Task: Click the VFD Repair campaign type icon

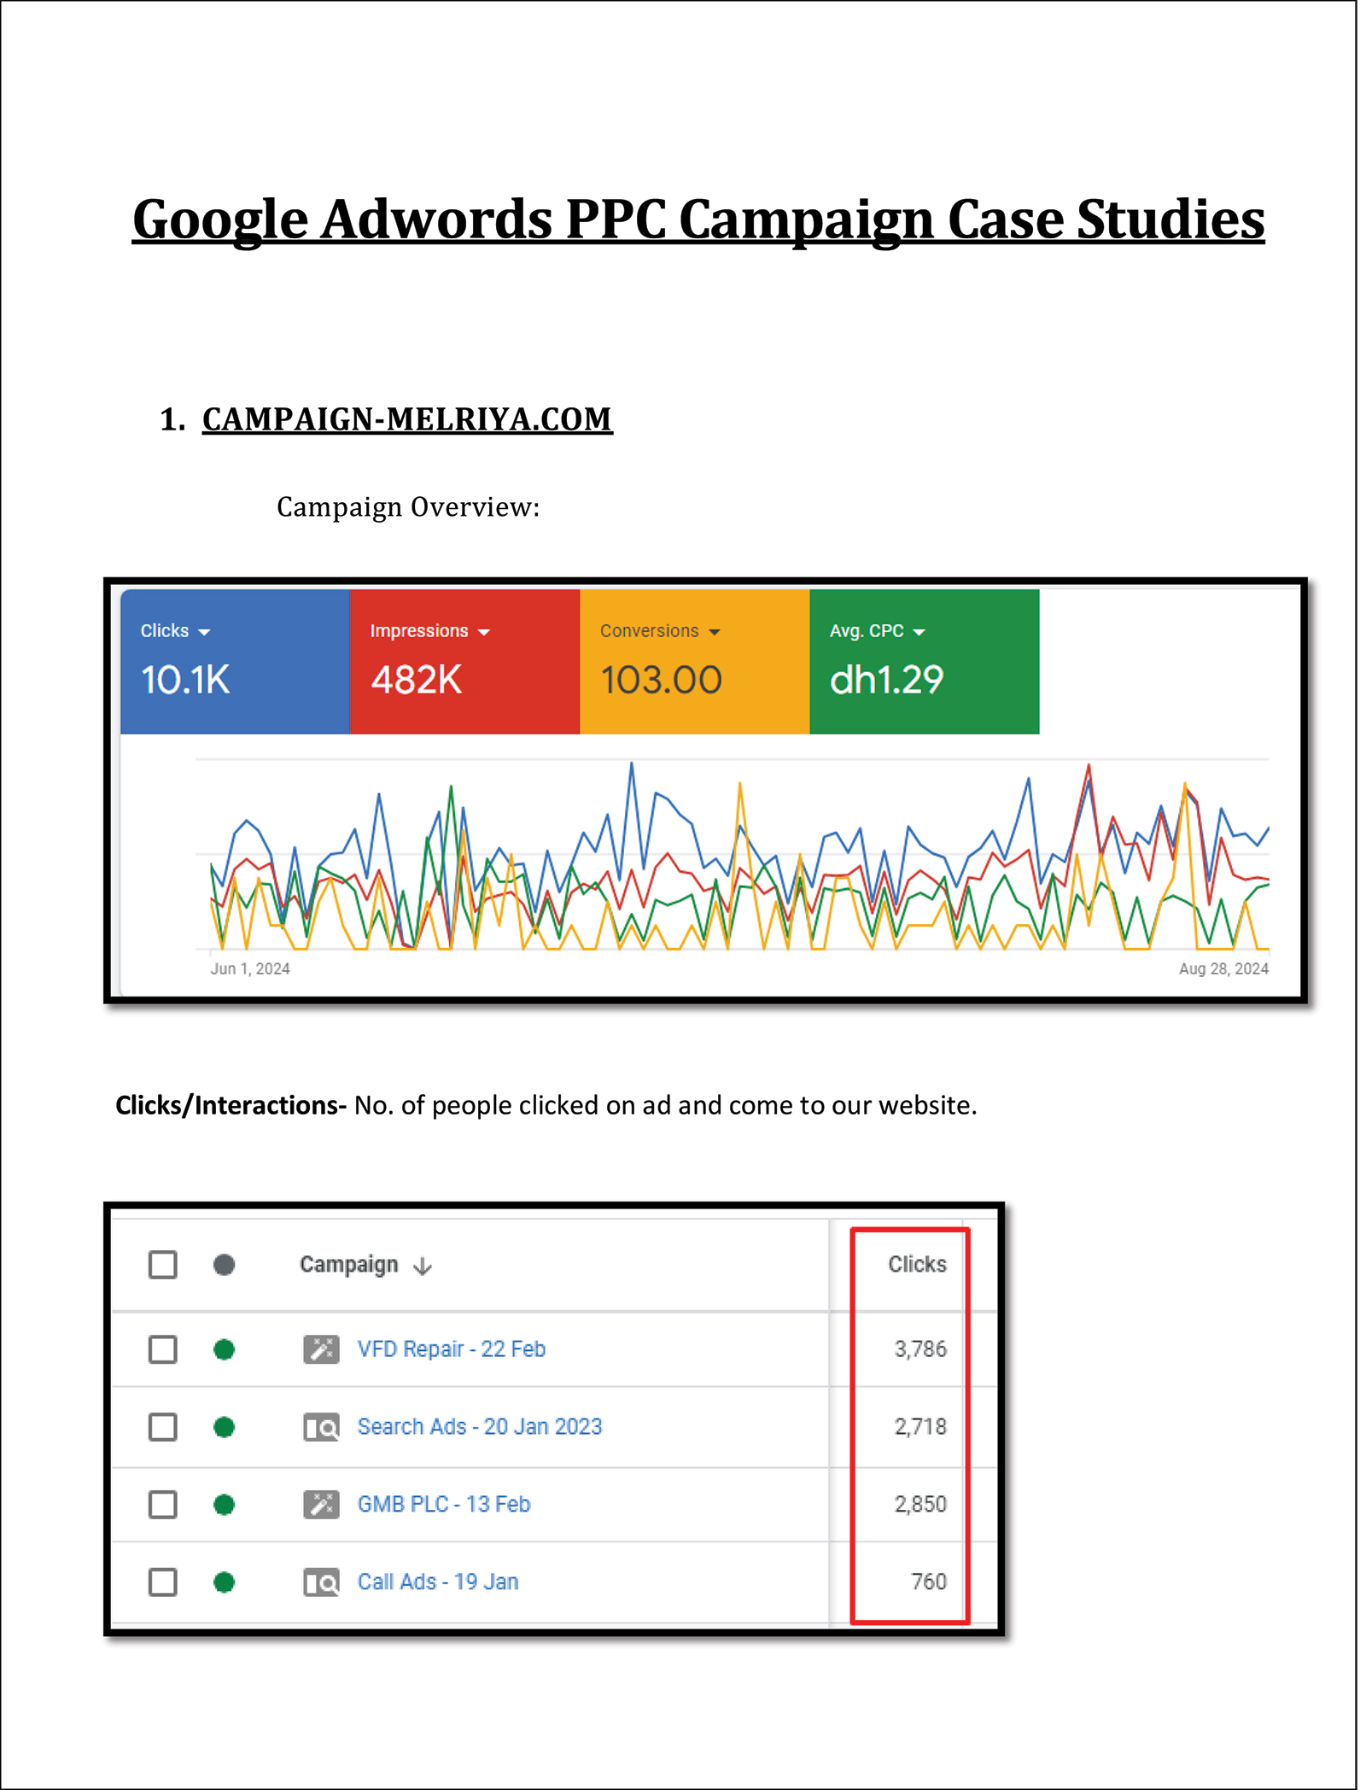Action: pyautogui.click(x=321, y=1349)
